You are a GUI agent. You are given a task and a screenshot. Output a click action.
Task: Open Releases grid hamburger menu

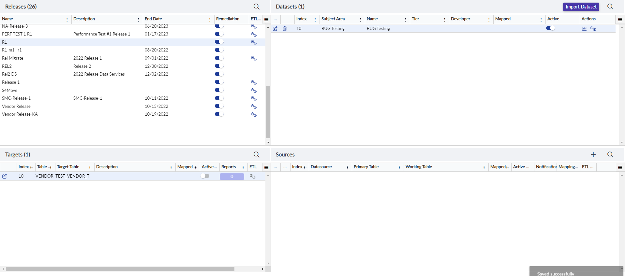[x=266, y=20]
